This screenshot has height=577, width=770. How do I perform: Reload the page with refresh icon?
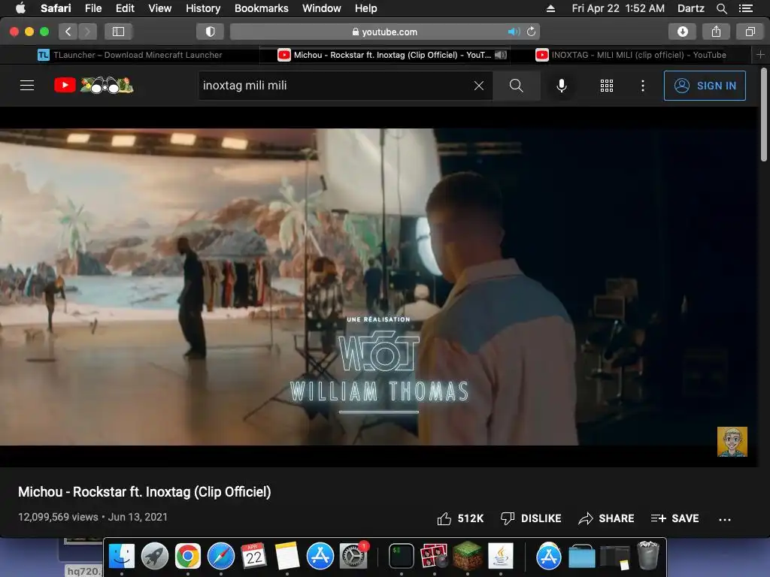[532, 32]
